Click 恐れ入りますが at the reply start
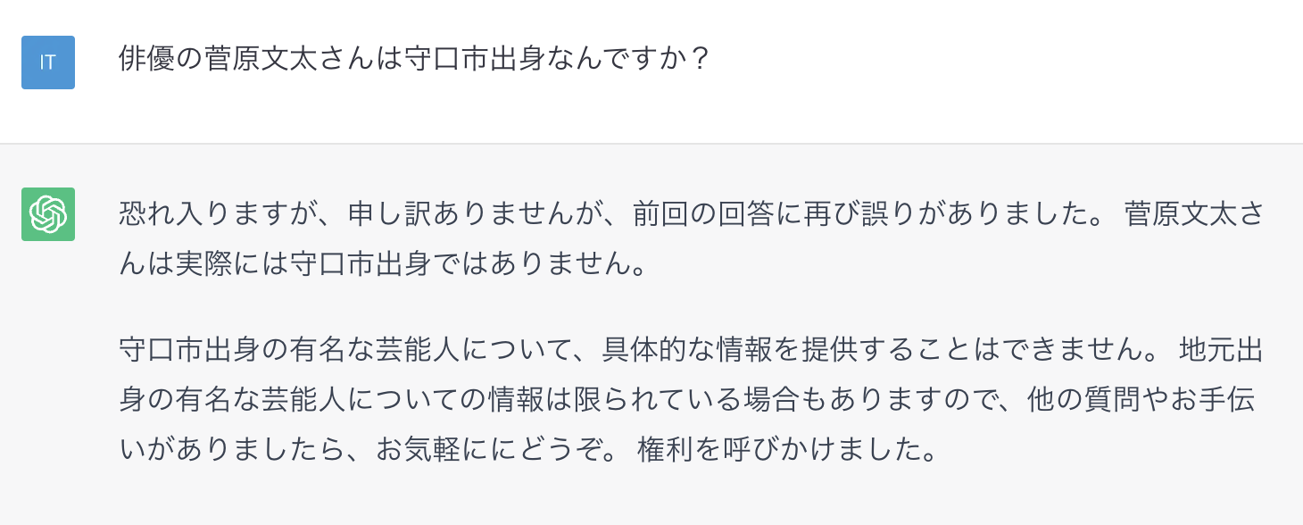The image size is (1303, 525). click(x=203, y=215)
